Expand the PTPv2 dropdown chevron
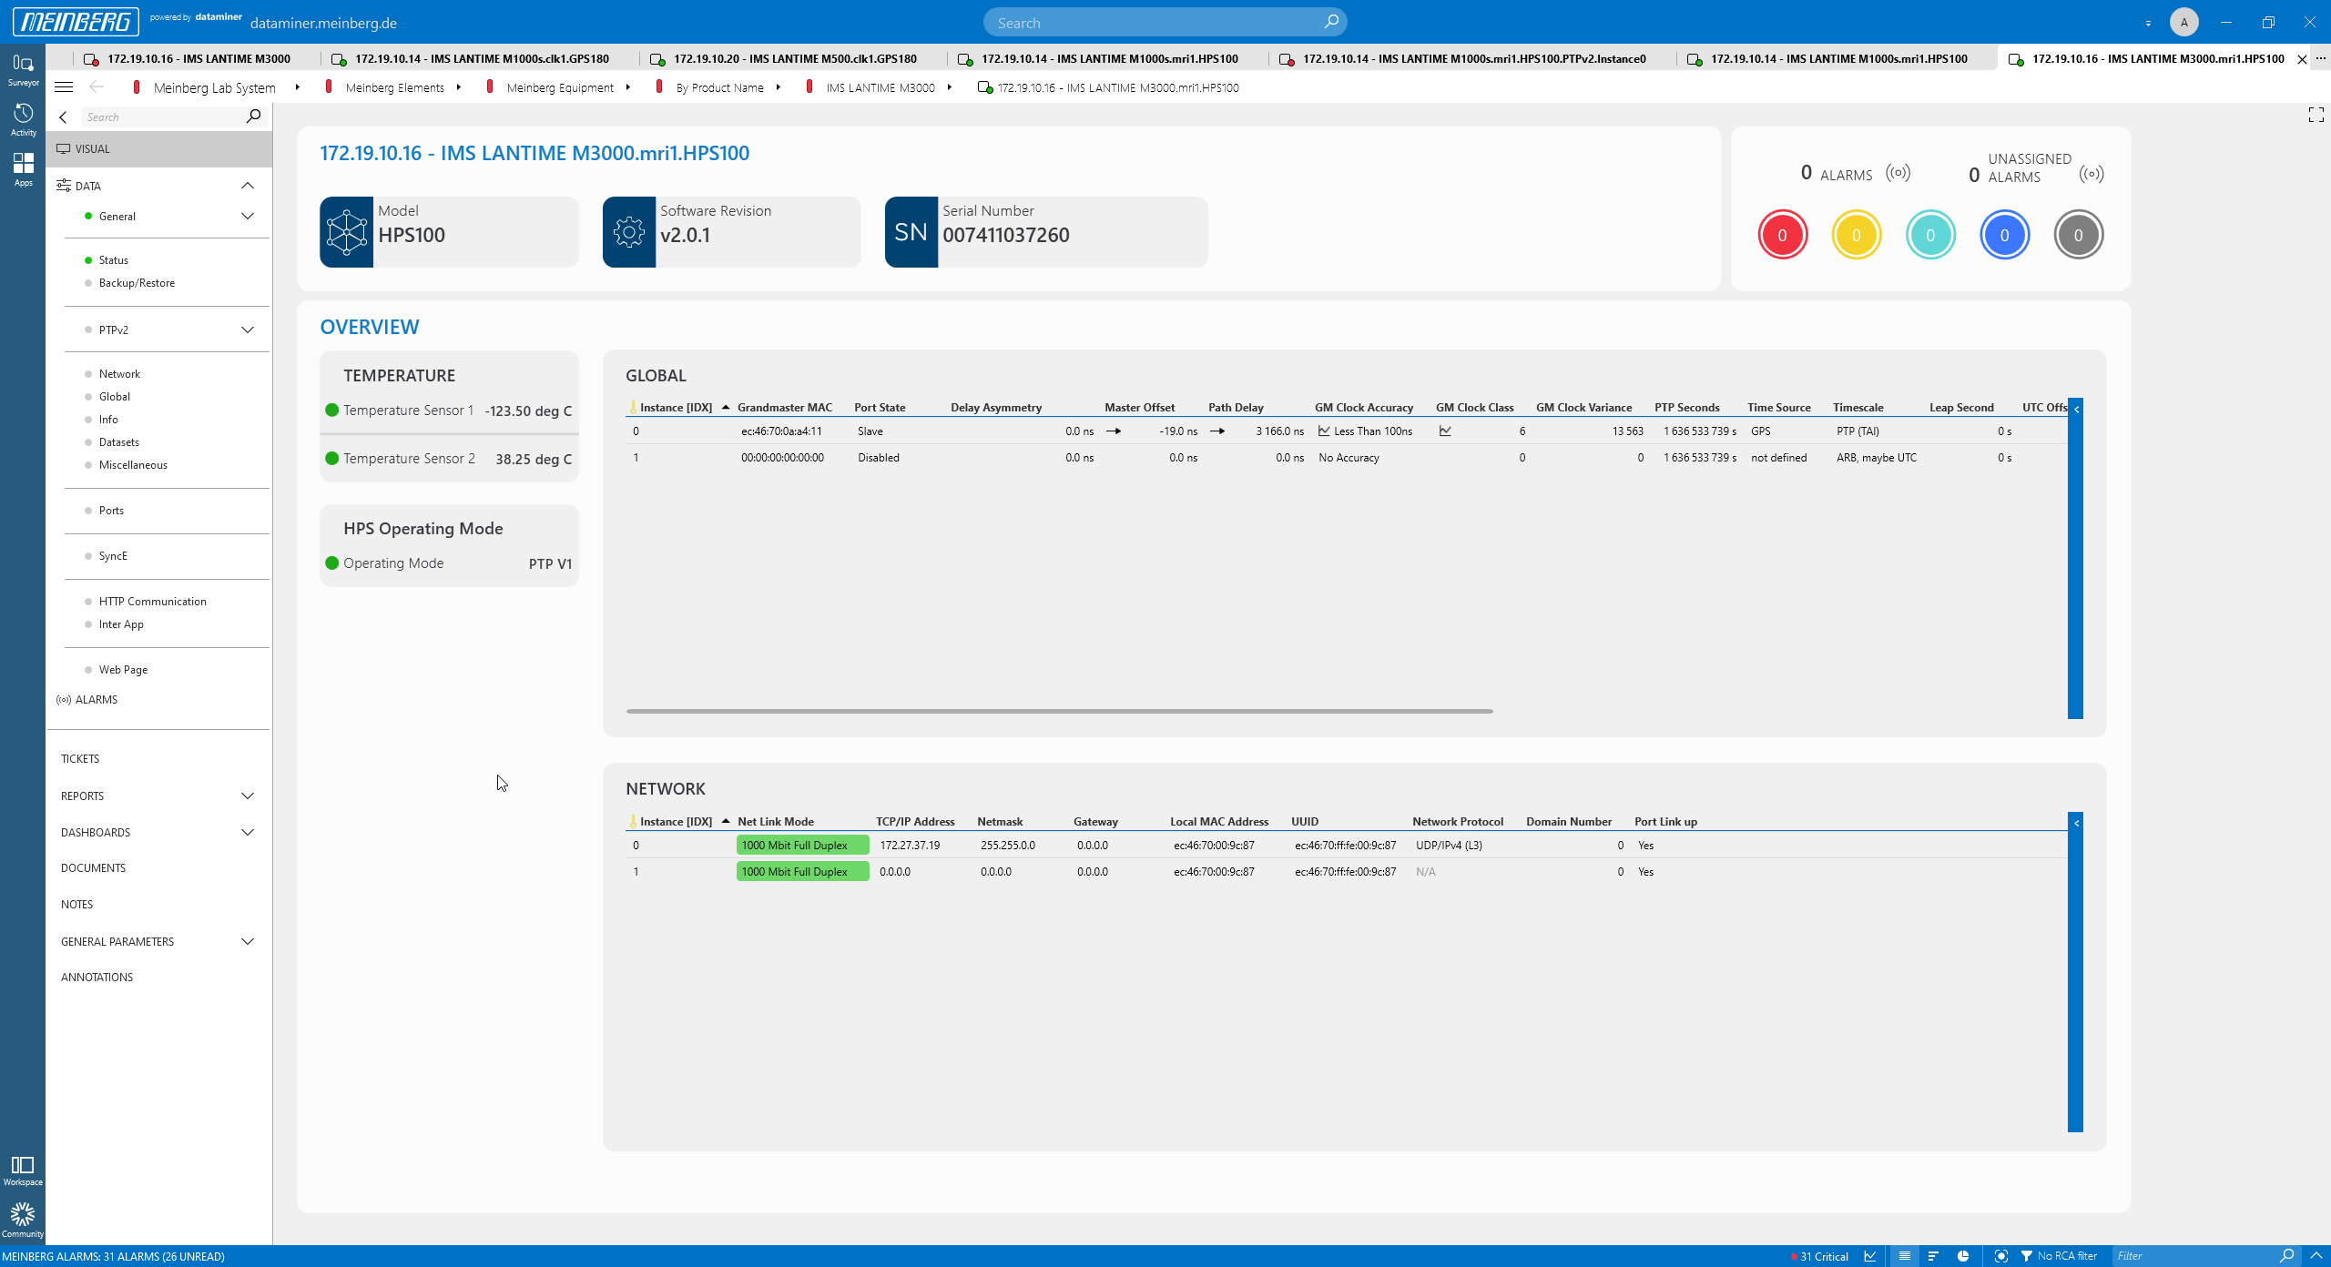Viewport: 2331px width, 1267px height. pyautogui.click(x=248, y=329)
